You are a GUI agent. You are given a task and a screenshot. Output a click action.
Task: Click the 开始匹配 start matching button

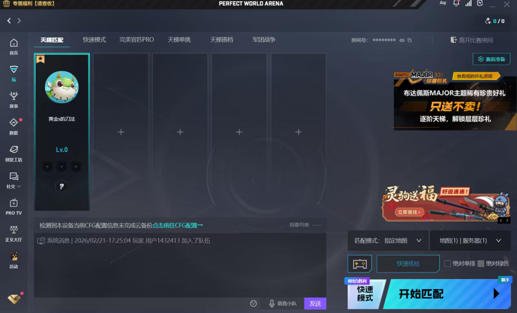point(448,294)
